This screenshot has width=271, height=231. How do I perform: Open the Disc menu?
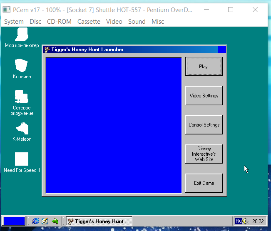point(35,22)
